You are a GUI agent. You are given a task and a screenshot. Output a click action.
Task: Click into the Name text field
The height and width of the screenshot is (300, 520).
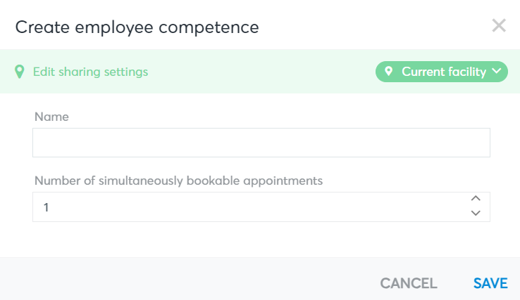coord(261,143)
